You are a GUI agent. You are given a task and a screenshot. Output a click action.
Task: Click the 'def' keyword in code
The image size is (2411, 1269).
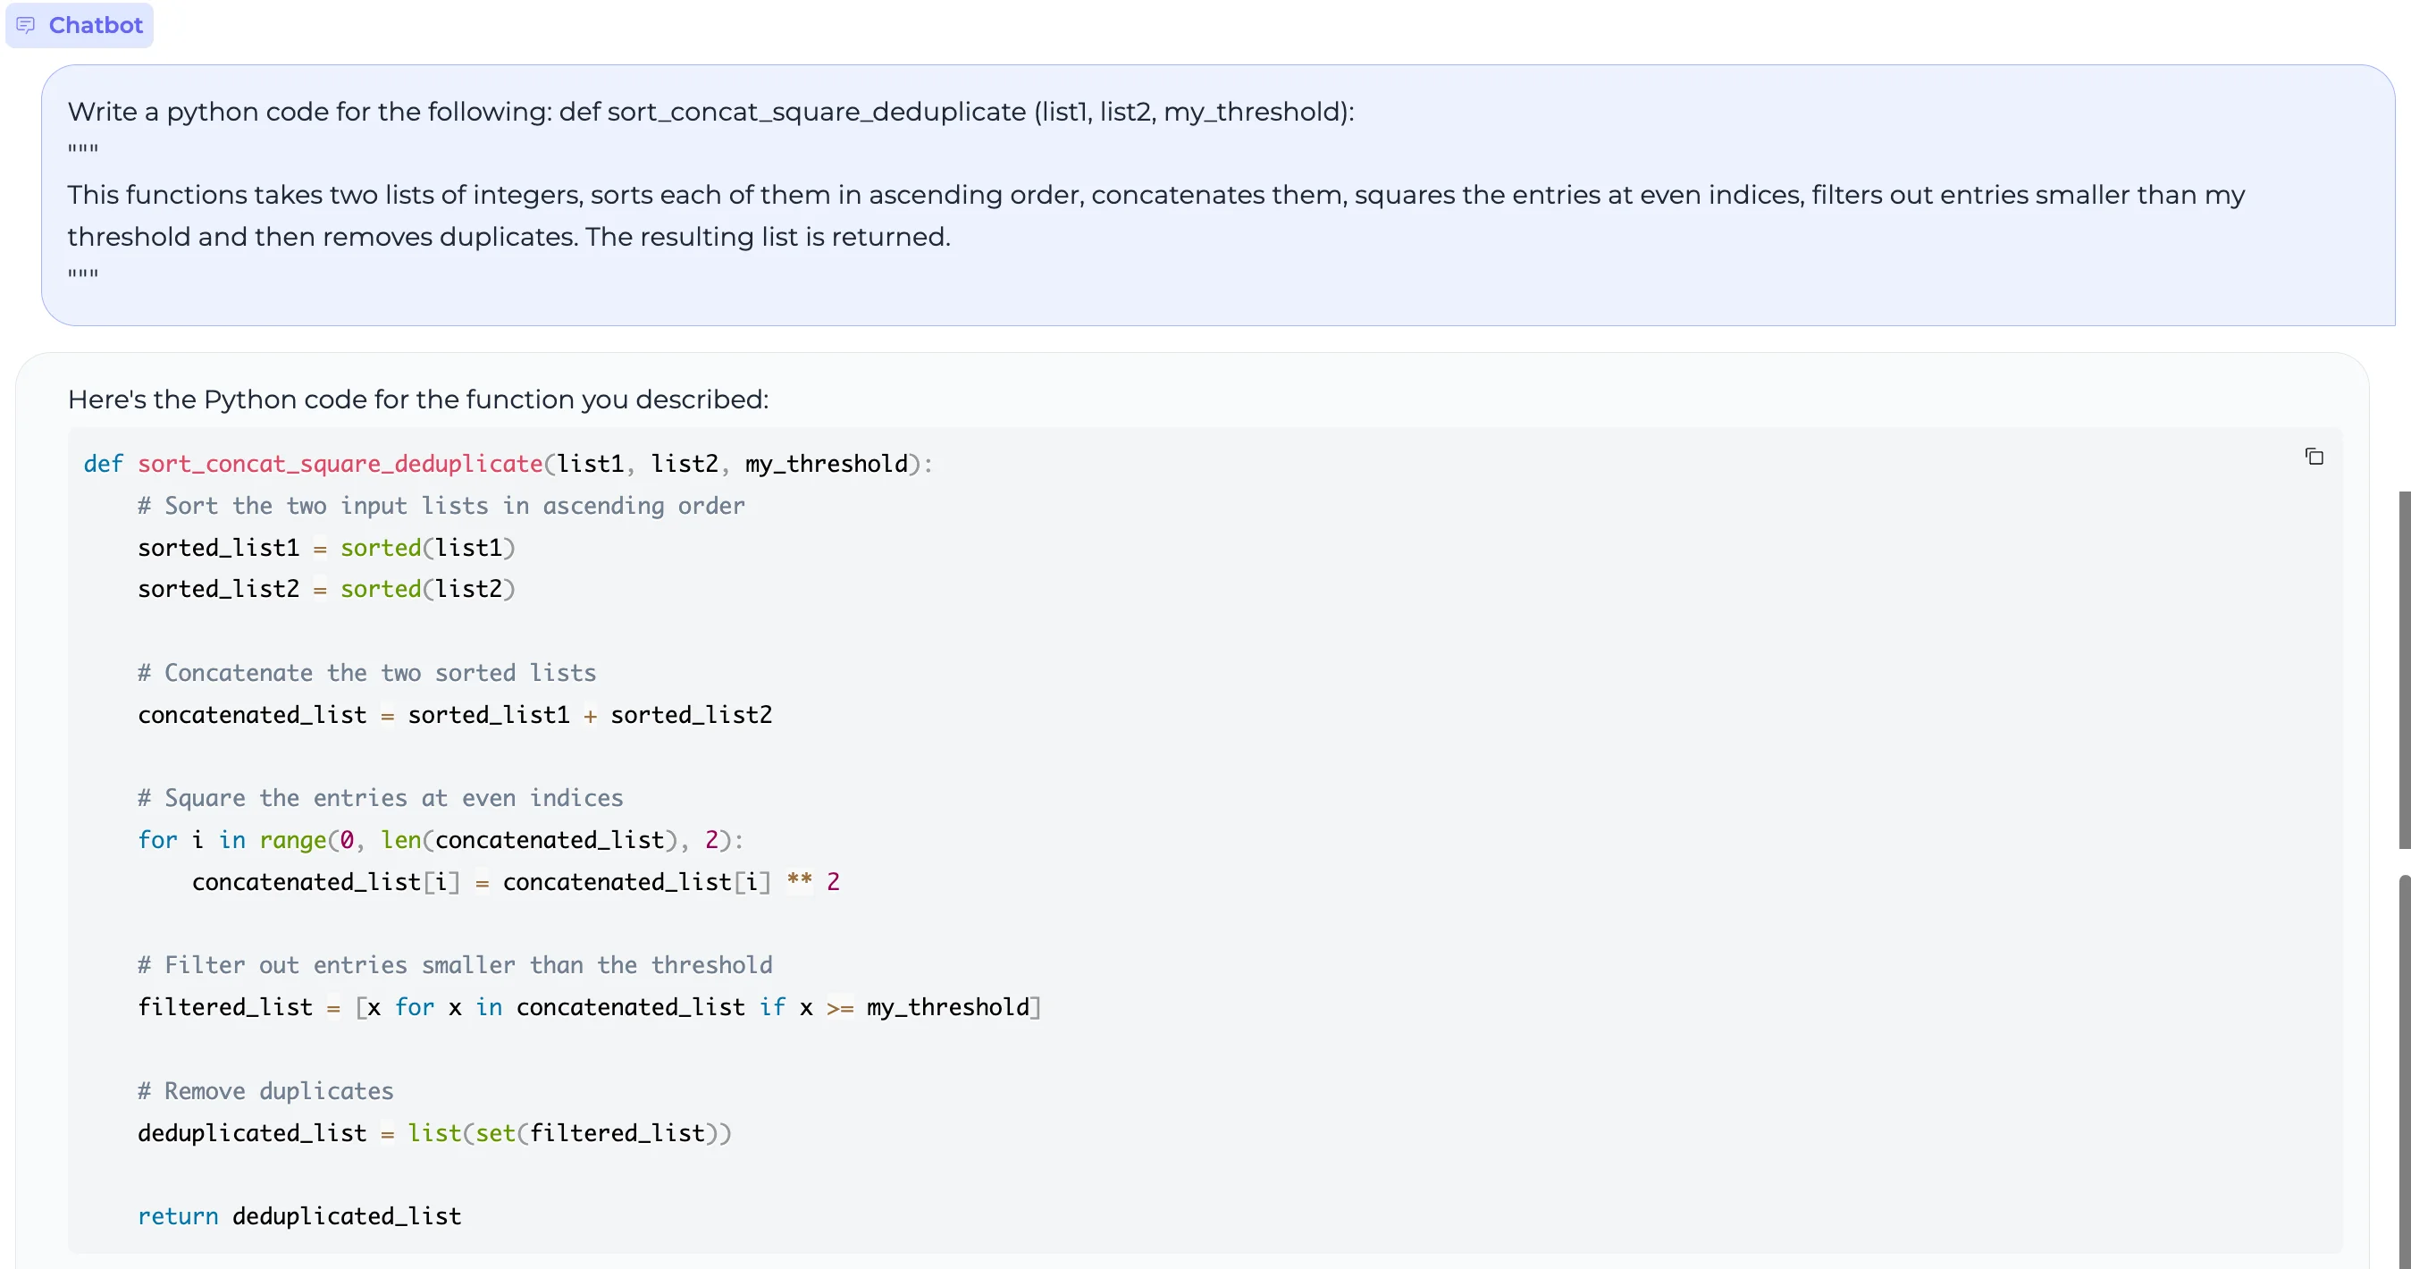[103, 464]
